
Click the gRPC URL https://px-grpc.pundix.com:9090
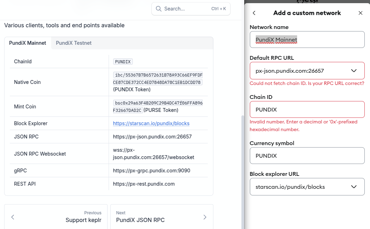pyautogui.click(x=151, y=171)
